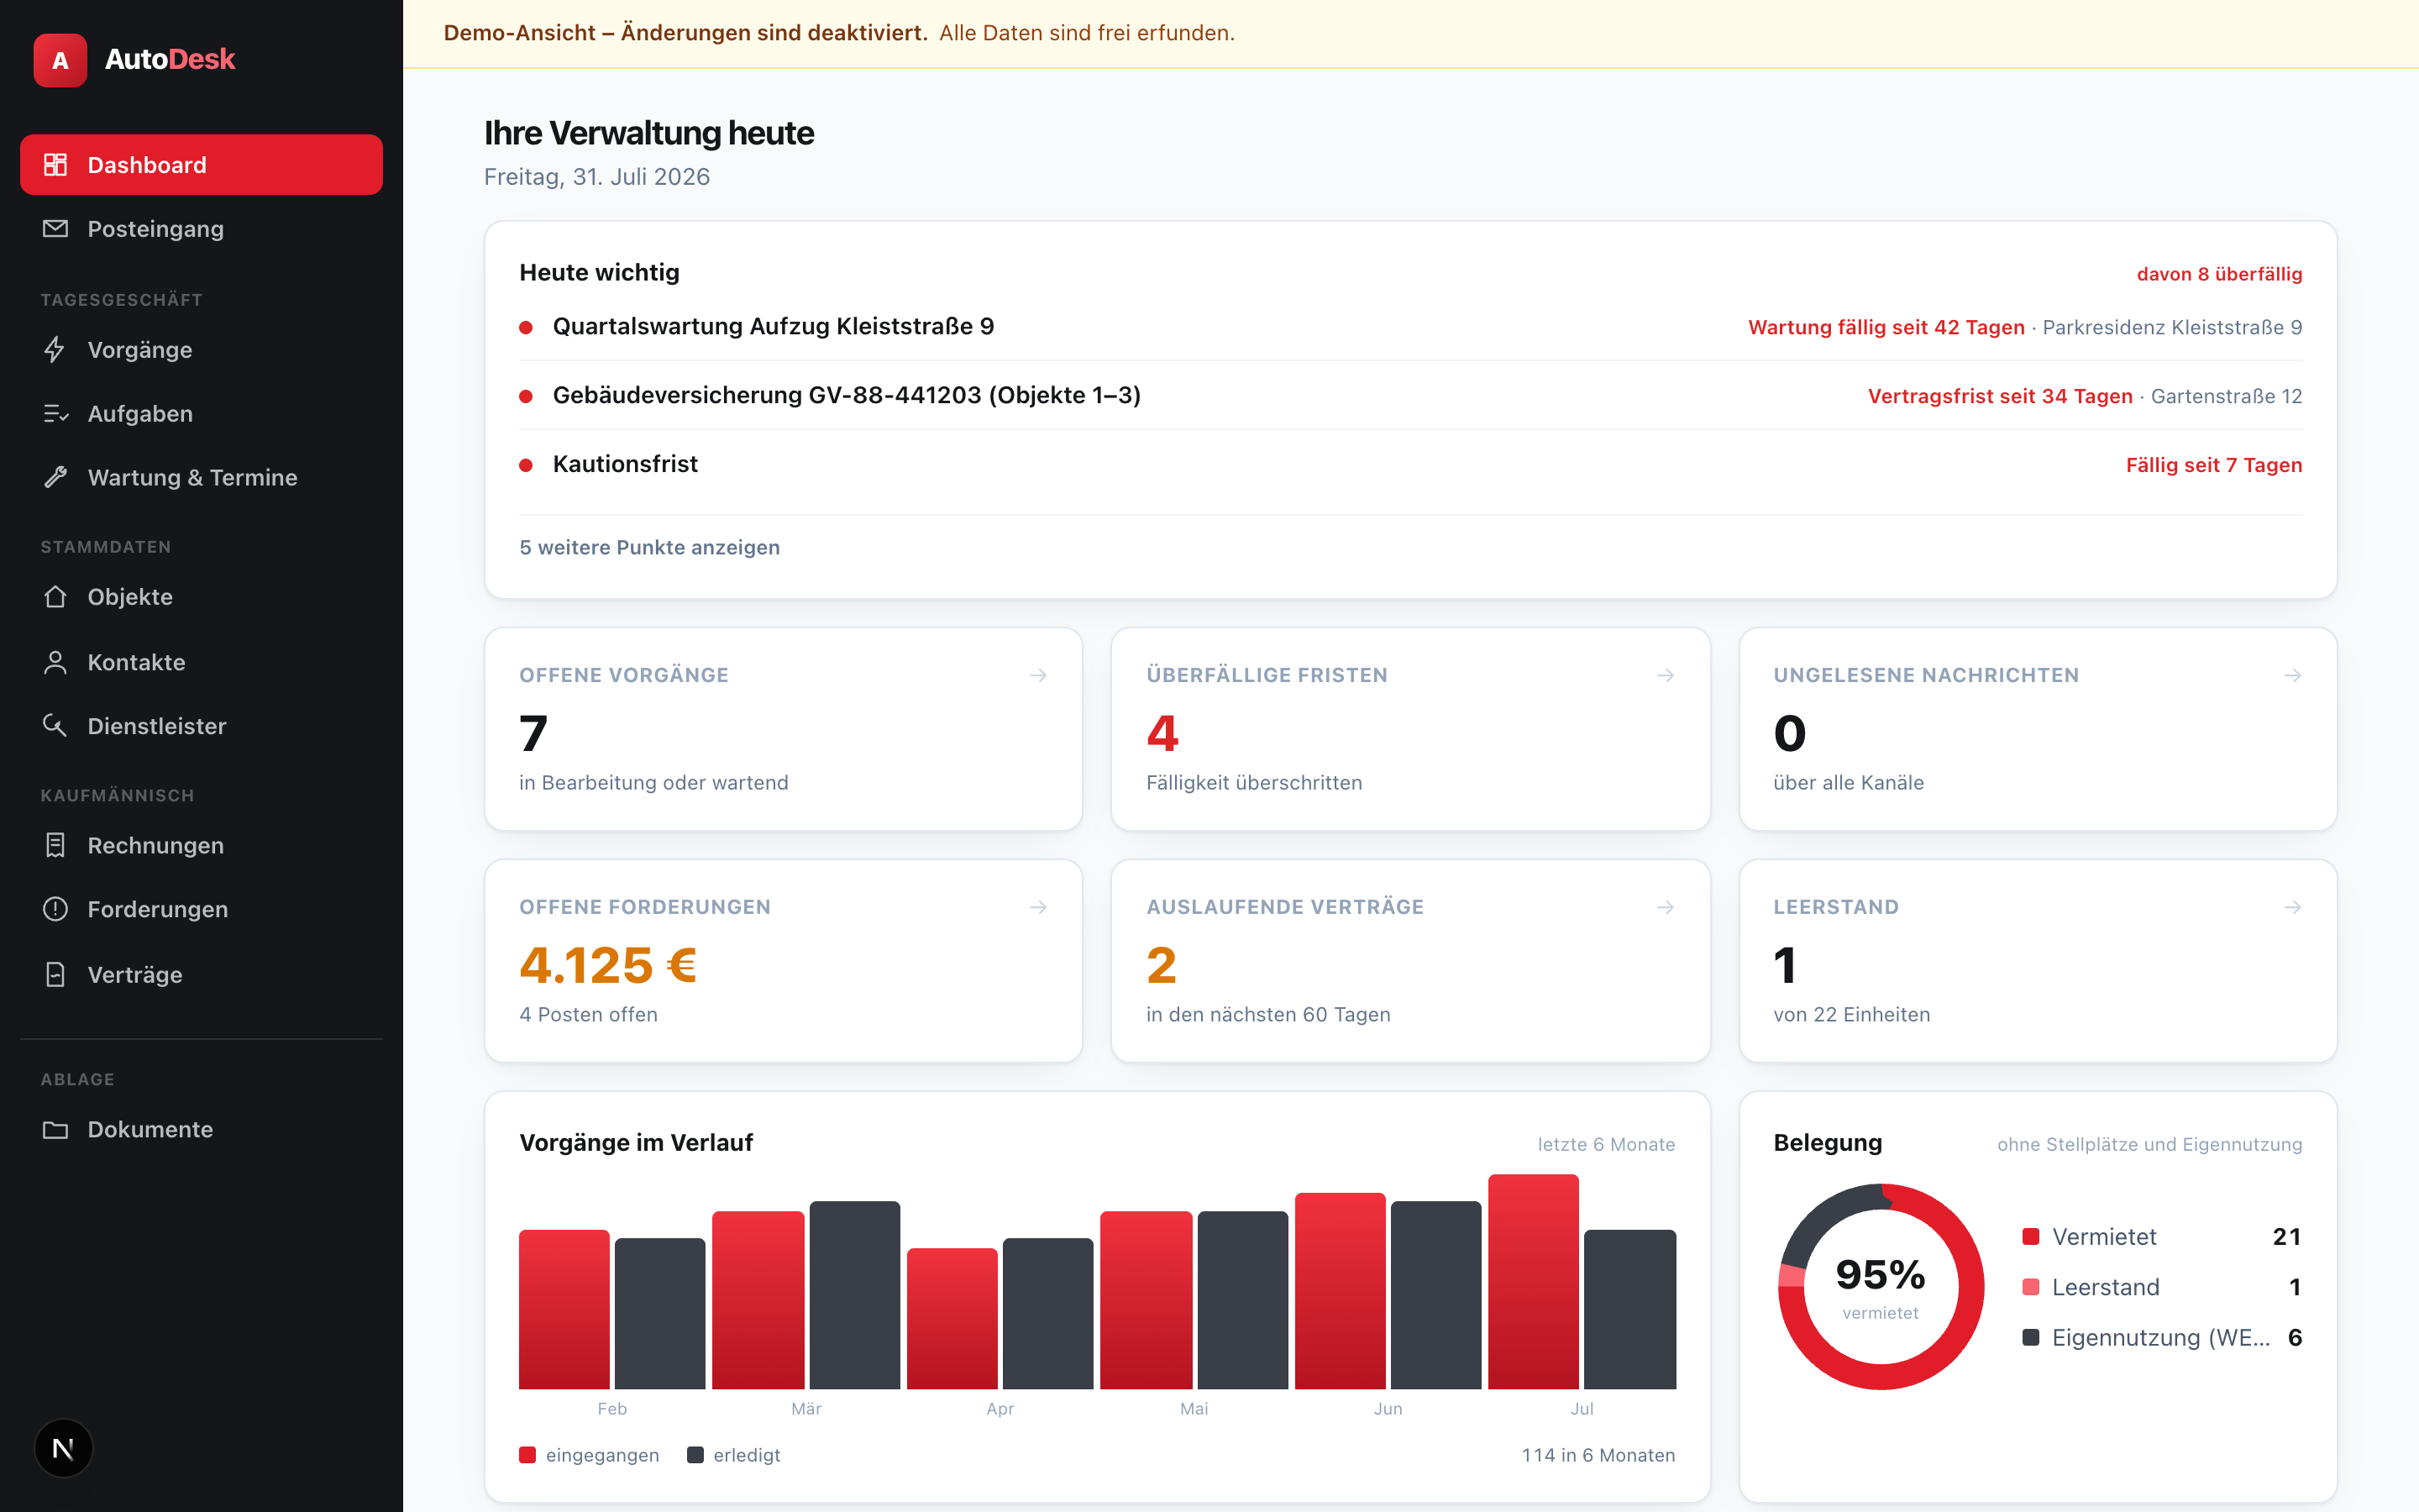
Task: Click the AutoDesk logo icon
Action: point(60,60)
